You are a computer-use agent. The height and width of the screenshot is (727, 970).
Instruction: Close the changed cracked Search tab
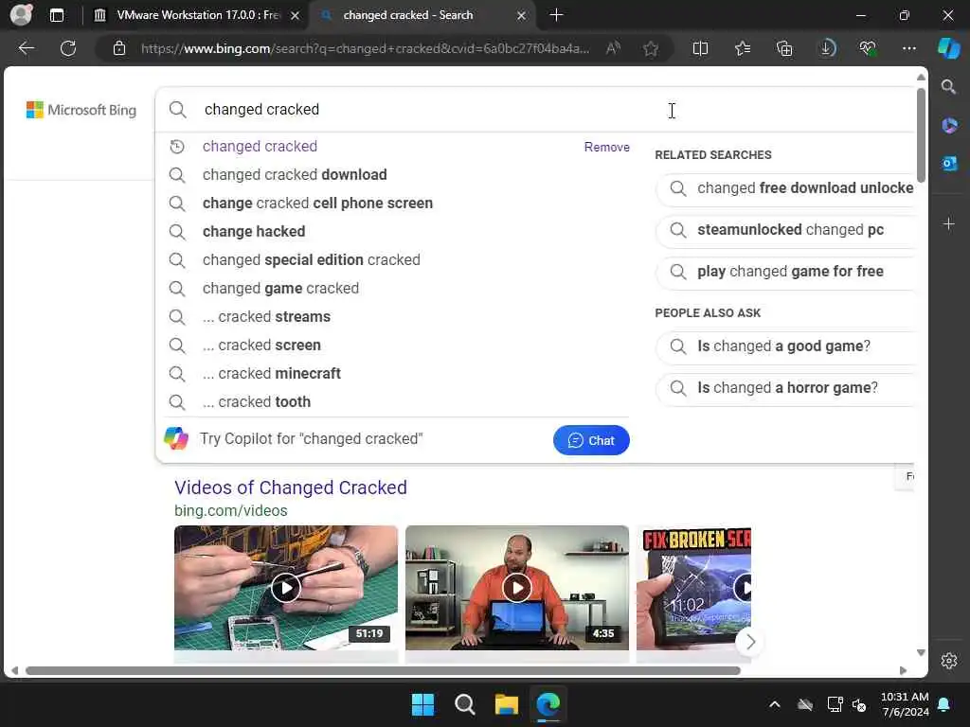(x=522, y=15)
